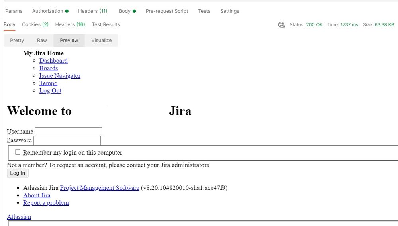The image size is (398, 226).
Task: Follow the Atlassian link
Action: 19,217
